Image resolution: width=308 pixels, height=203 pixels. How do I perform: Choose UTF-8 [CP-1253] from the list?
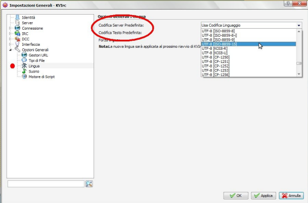coord(248,70)
